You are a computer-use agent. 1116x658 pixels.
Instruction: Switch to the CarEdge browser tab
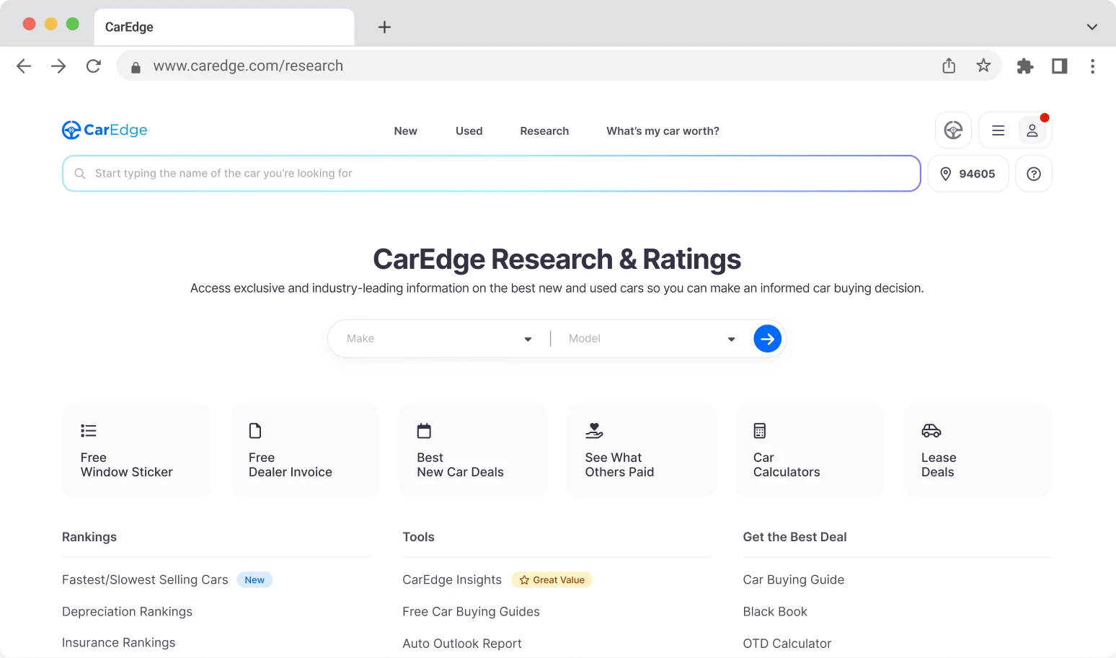point(223,27)
